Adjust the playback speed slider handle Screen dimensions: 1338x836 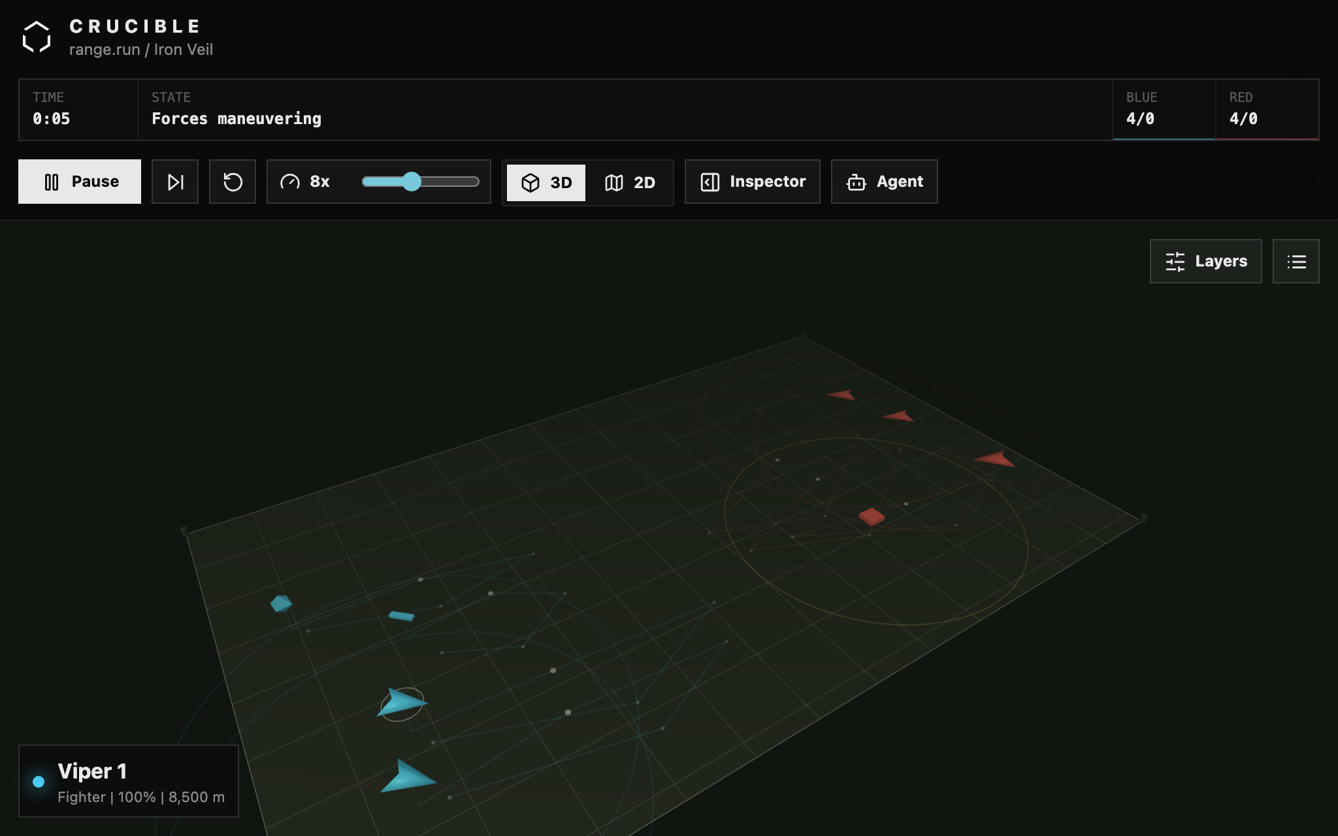pos(412,182)
